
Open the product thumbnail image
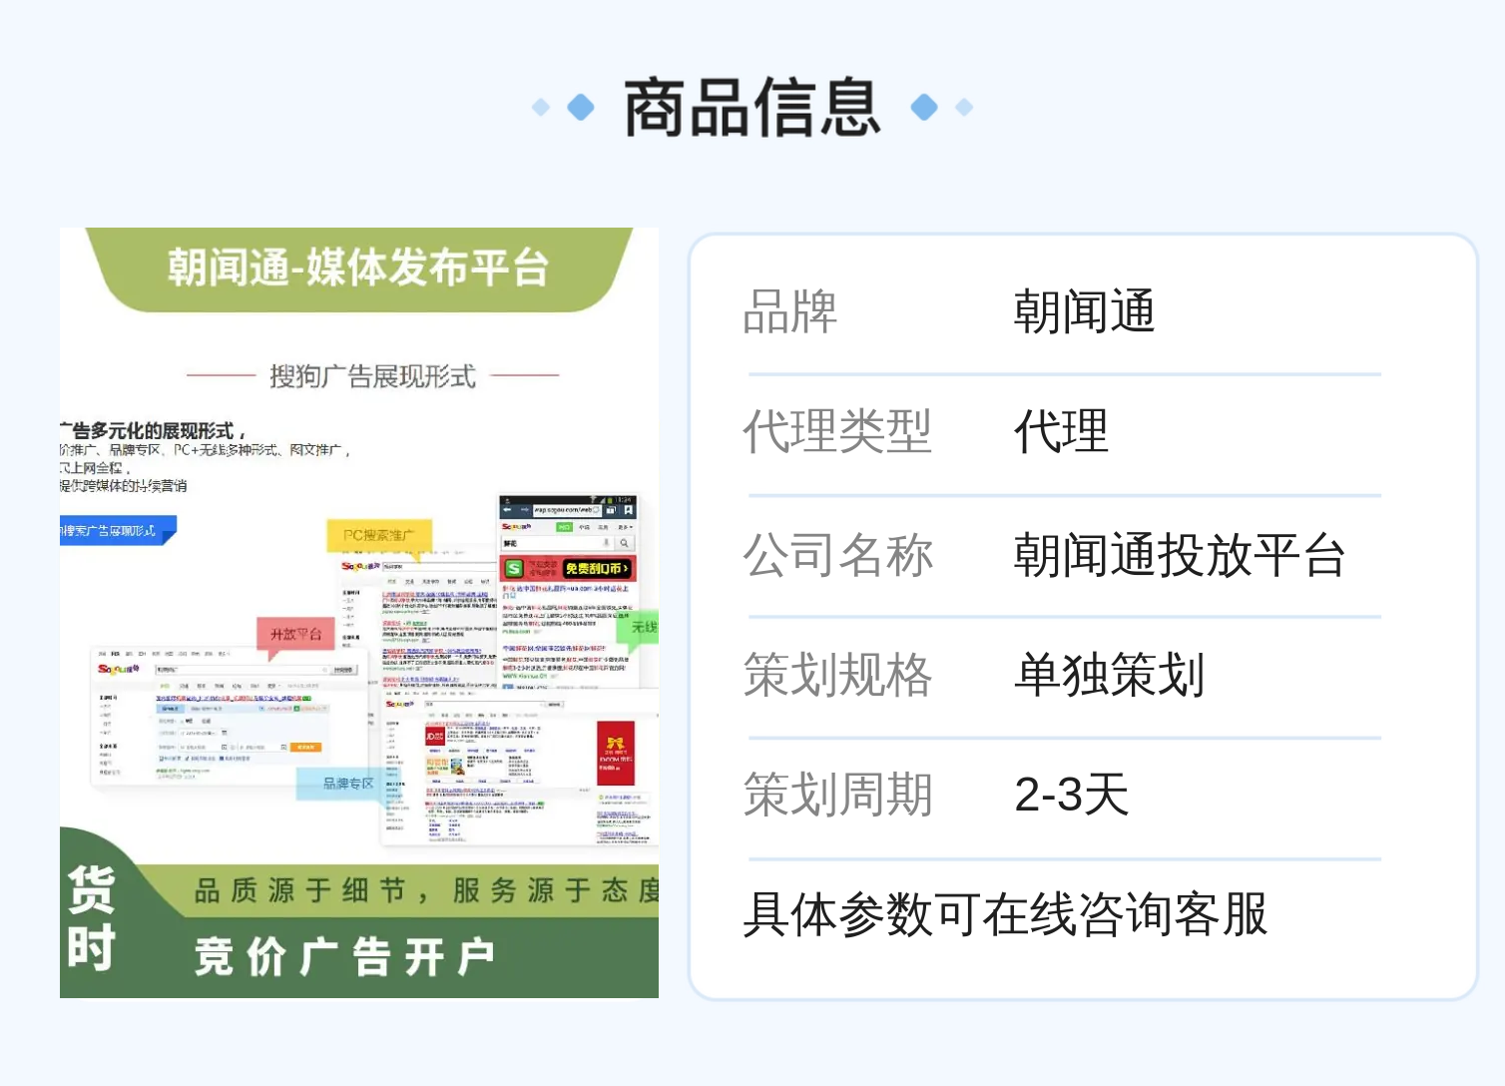359,613
